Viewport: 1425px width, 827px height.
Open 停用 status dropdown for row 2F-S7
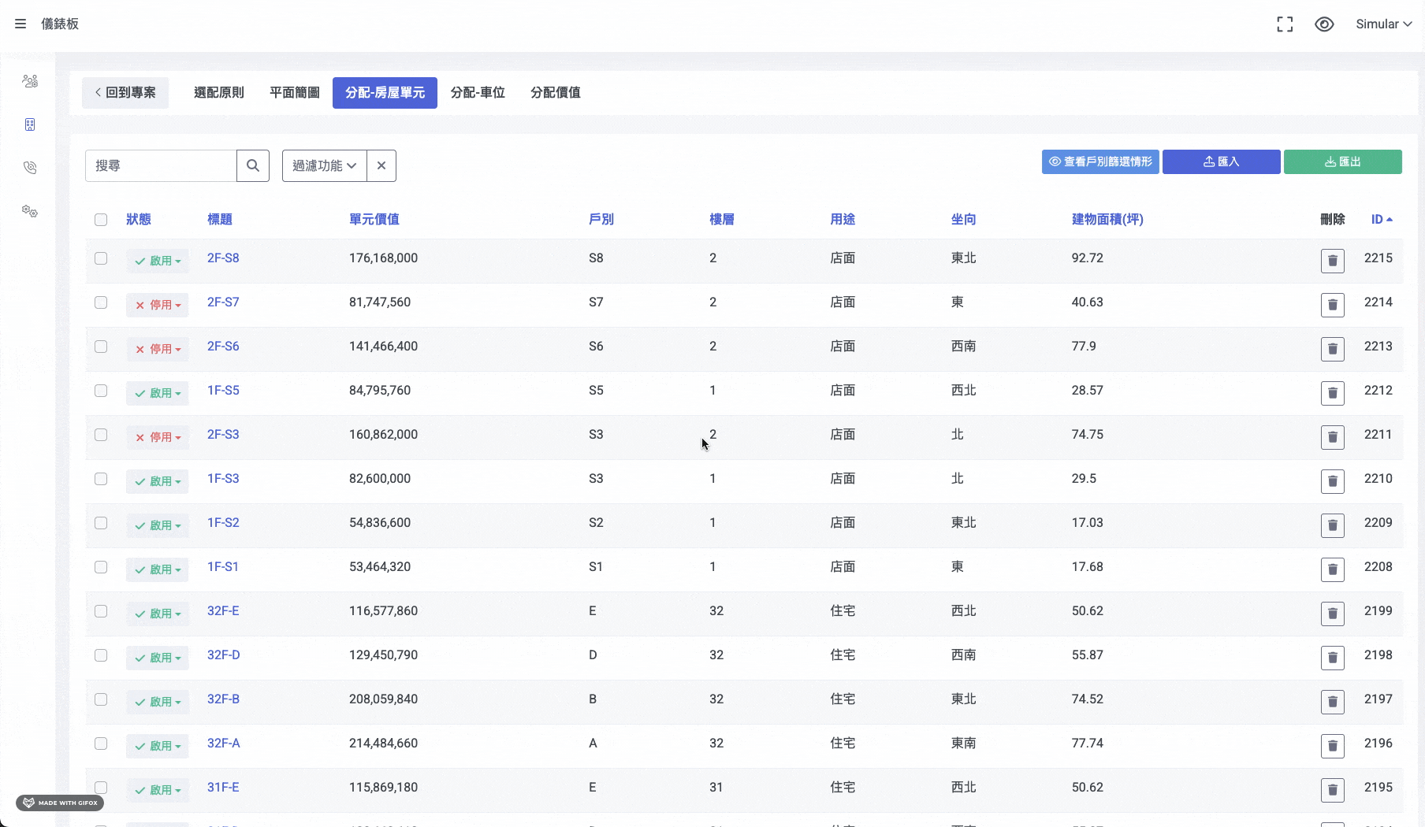point(158,305)
